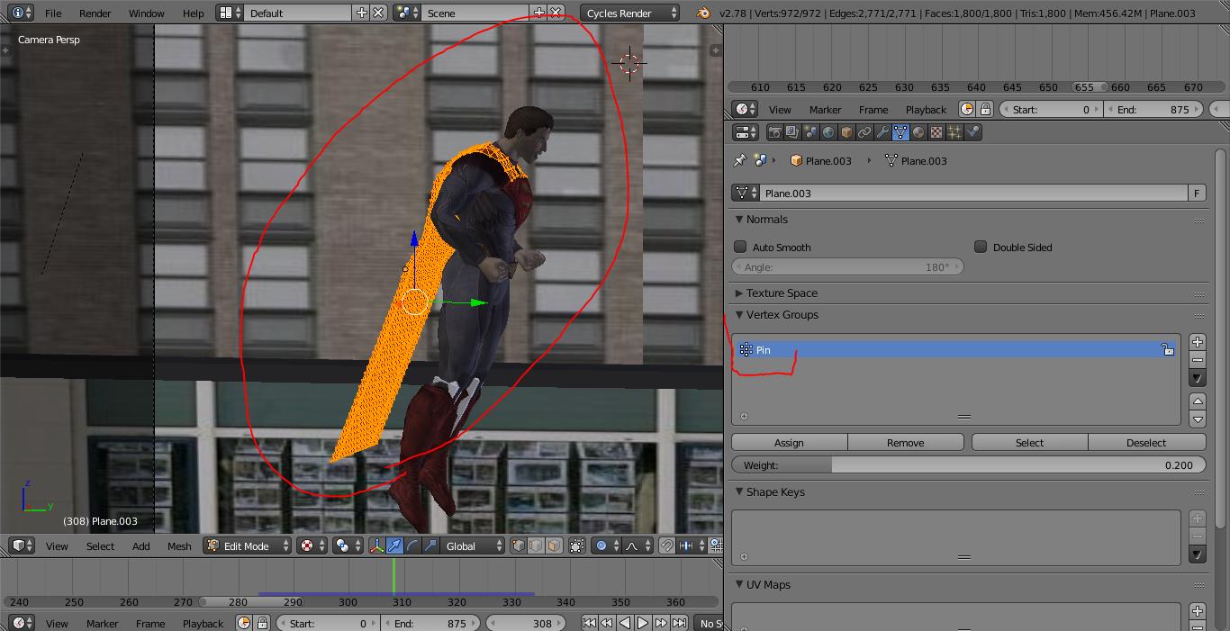Open the Render menu in the top bar
This screenshot has width=1230, height=631.
click(x=95, y=13)
